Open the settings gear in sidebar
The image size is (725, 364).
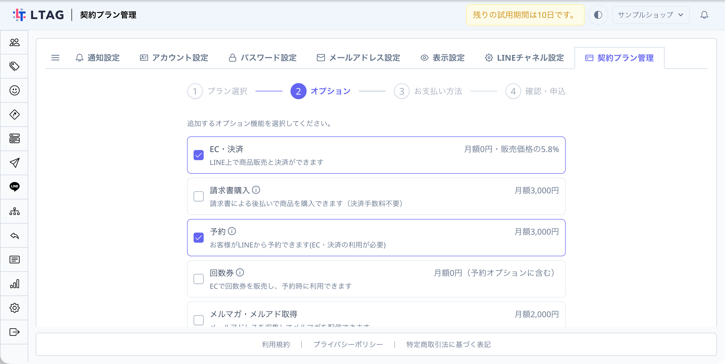click(14, 308)
